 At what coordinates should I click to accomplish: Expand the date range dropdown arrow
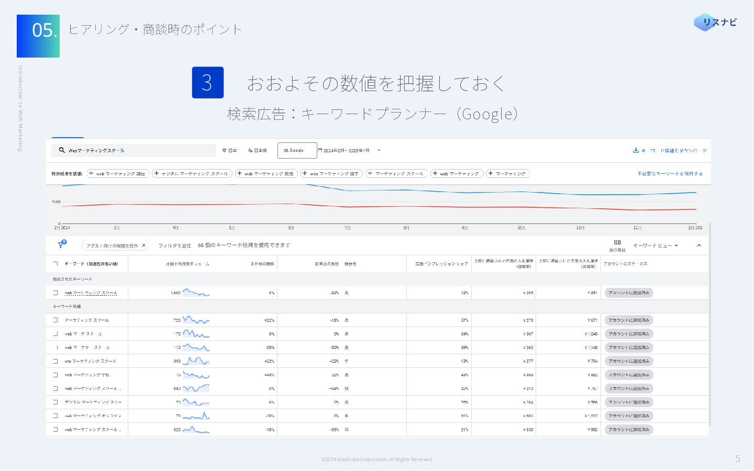pos(379,151)
